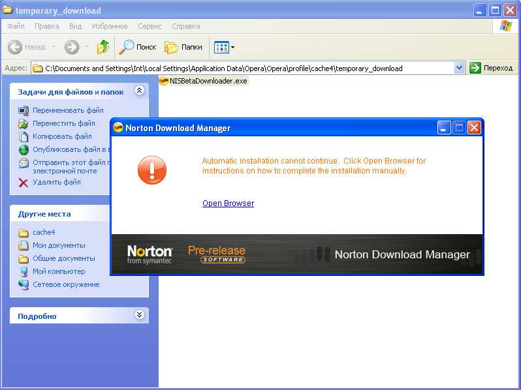Click Переместить файл task link

tap(64, 123)
